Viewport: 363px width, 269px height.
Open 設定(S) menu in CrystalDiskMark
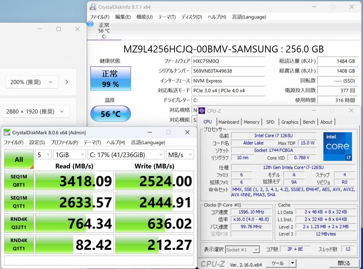(37, 142)
